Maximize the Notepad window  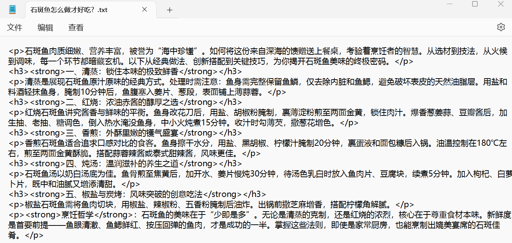[x=475, y=4]
